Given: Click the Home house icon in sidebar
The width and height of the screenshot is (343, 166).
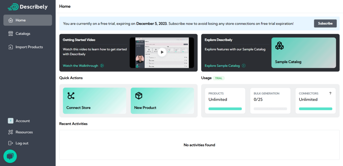Looking at the screenshot, I should click(x=10, y=20).
